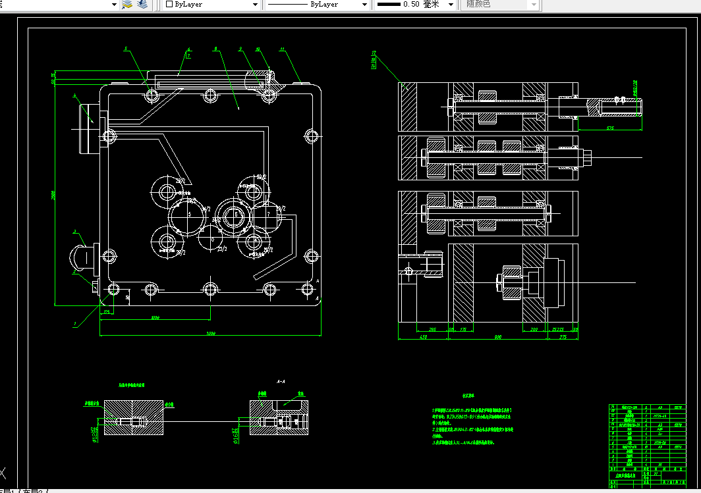Switch to the 布局2 layout tab
The height and width of the screenshot is (493, 701).
[x=32, y=491]
